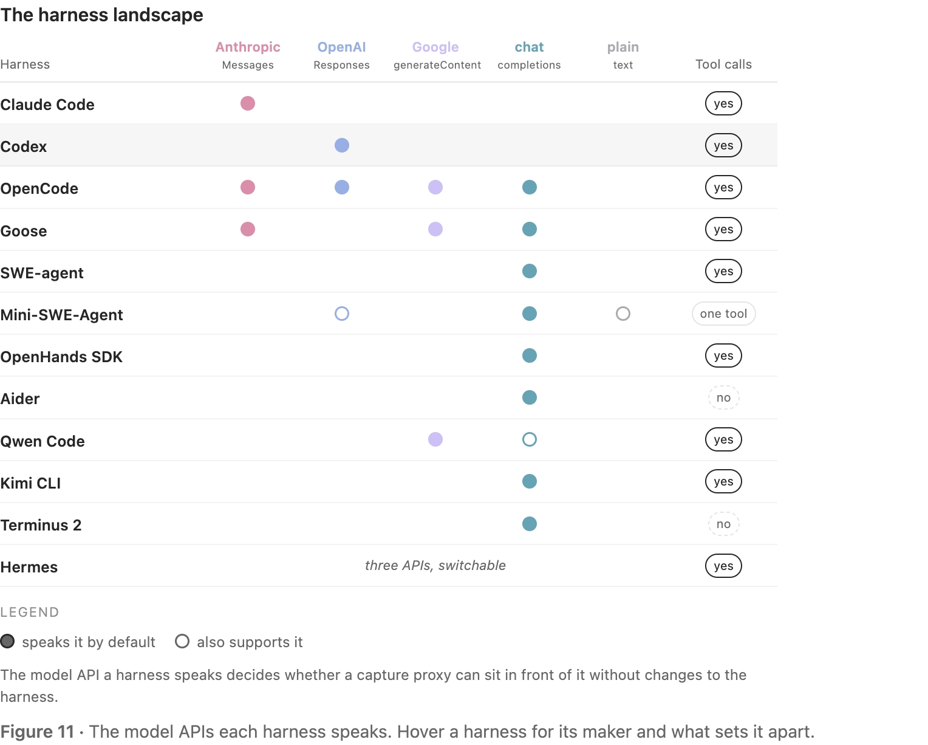Viewport: 928px width, 745px height.
Task: Click Mini-SWE-Agent's hollow OpenAI Responses circle
Action: (x=342, y=314)
